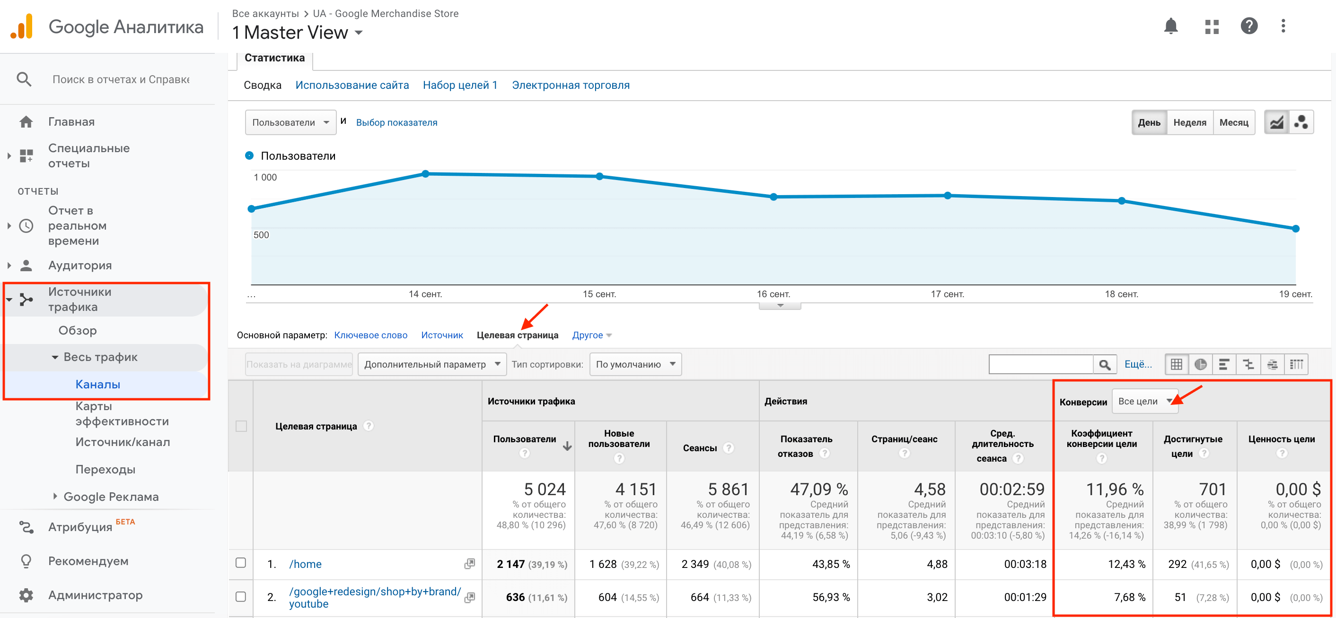
Task: Click Выбор показателя link
Action: coord(396,123)
